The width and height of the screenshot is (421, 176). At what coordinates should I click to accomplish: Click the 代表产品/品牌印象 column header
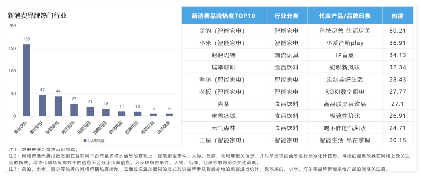(x=345, y=16)
